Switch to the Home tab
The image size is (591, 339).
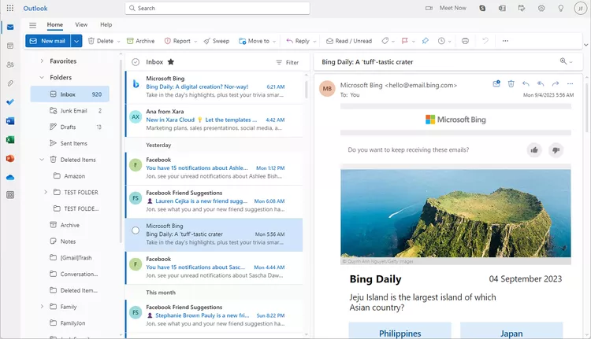[x=55, y=25]
